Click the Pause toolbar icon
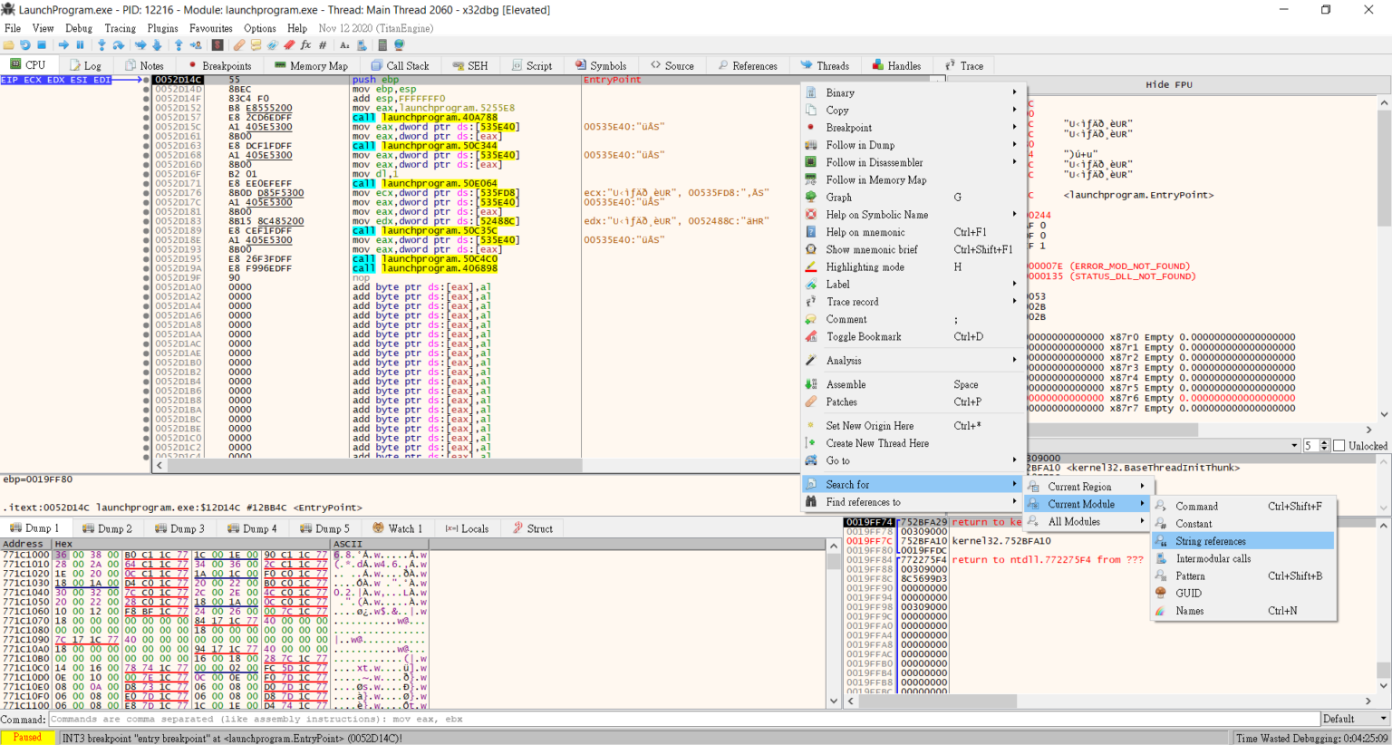Viewport: 1392px width, 745px height. pos(80,45)
